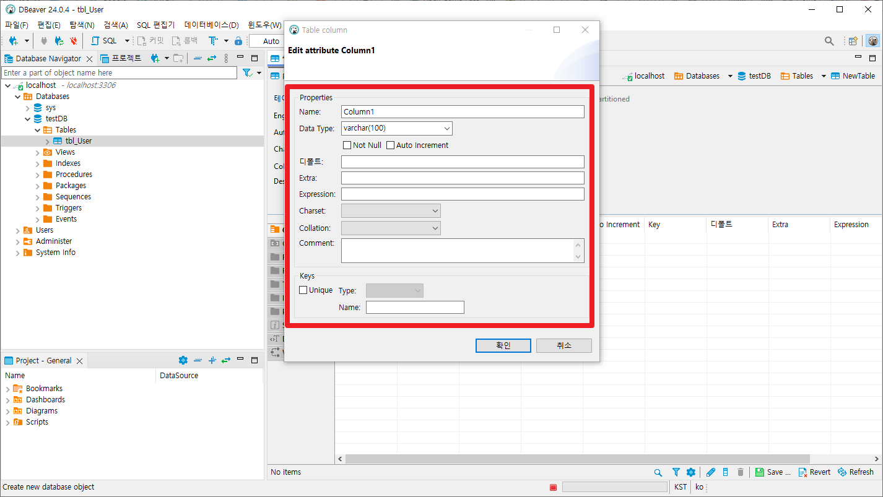This screenshot has height=497, width=883.
Task: Click the pencil edit icon in bottom toolbar
Action: coord(711,472)
